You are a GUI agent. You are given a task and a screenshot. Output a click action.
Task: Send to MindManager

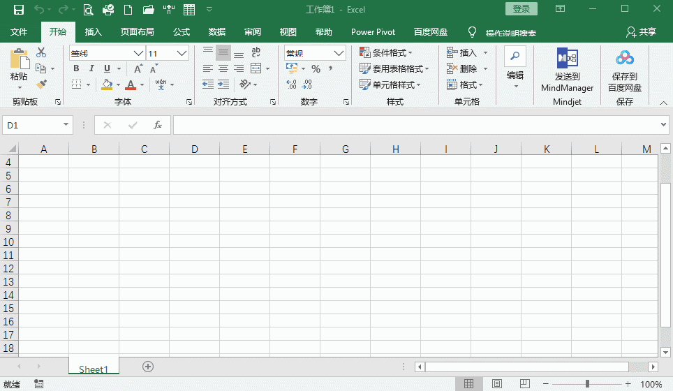coord(567,70)
